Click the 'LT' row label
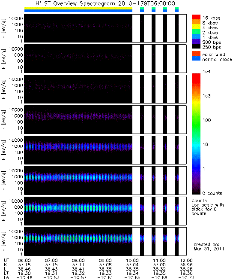 click(x=6, y=273)
